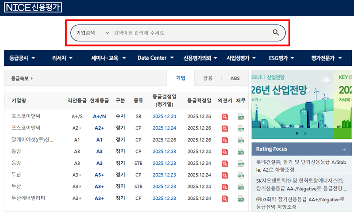Screen dimensions: 354x214
Task: Click 두산 company name in CP row
Action: [16, 175]
